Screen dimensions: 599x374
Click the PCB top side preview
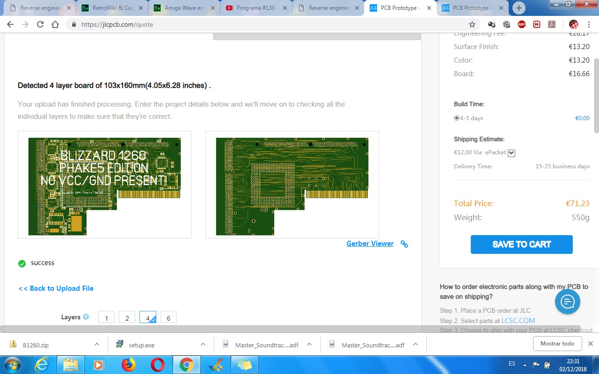(104, 185)
